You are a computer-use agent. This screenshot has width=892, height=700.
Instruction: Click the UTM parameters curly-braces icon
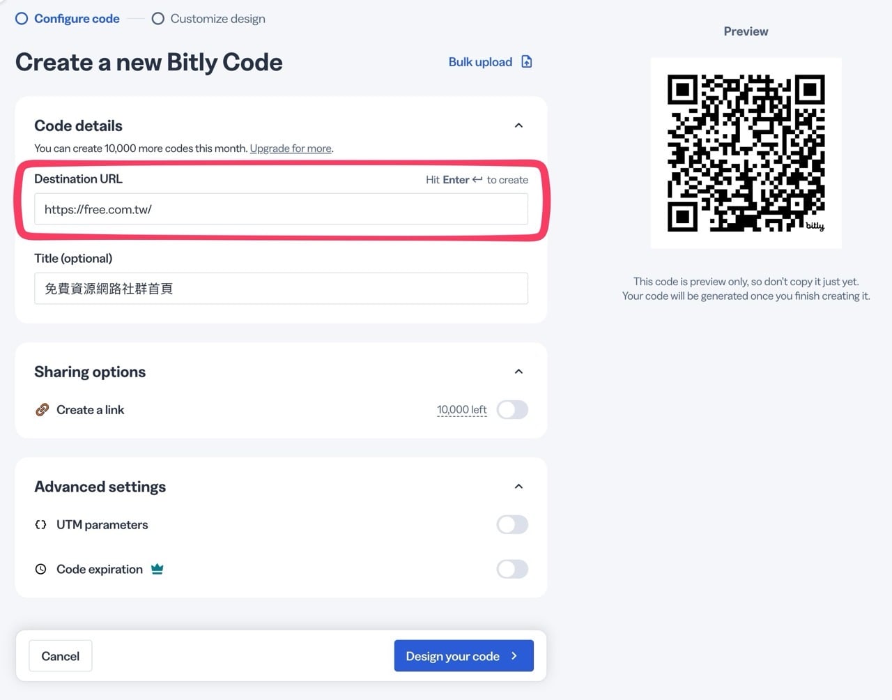click(41, 524)
